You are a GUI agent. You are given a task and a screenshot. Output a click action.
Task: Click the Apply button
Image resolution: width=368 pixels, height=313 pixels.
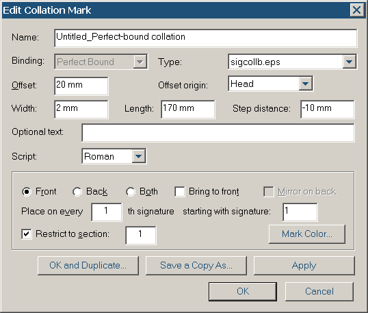[304, 266]
